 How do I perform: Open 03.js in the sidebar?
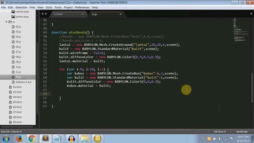(x=18, y=32)
